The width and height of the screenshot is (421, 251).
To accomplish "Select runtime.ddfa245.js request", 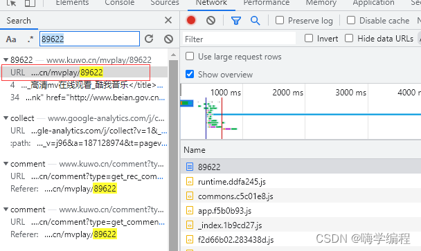I will (301, 182).
